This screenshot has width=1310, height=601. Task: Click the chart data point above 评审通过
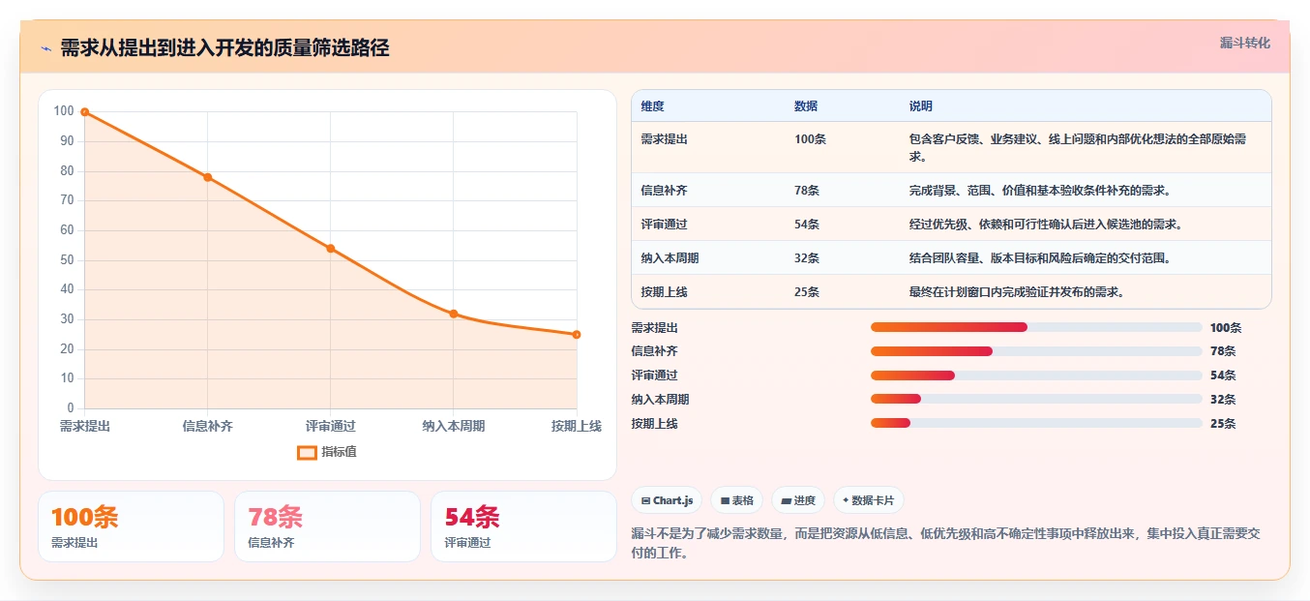point(331,249)
